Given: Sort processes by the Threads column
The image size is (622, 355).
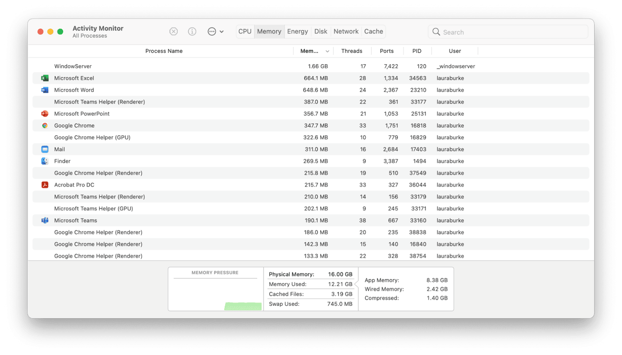Looking at the screenshot, I should click(352, 51).
